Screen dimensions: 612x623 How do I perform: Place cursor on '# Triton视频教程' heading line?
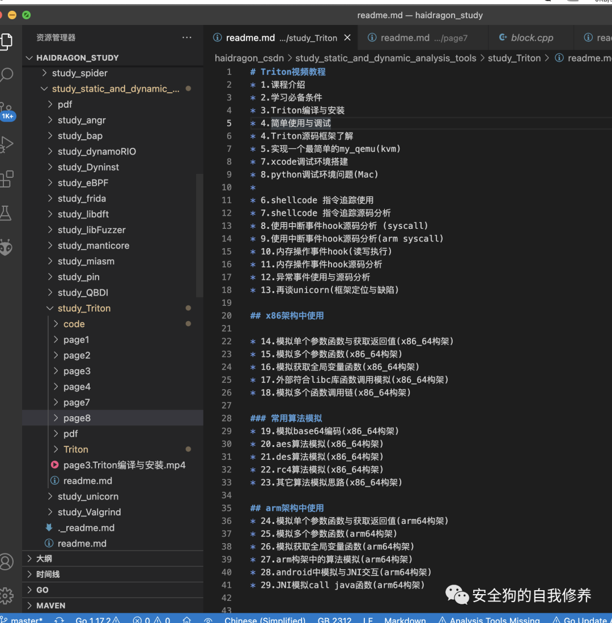288,72
